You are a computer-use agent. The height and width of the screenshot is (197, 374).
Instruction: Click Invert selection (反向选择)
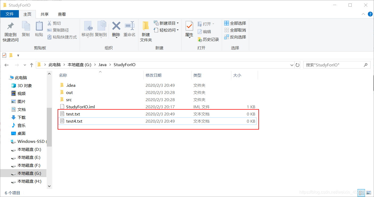(235, 37)
